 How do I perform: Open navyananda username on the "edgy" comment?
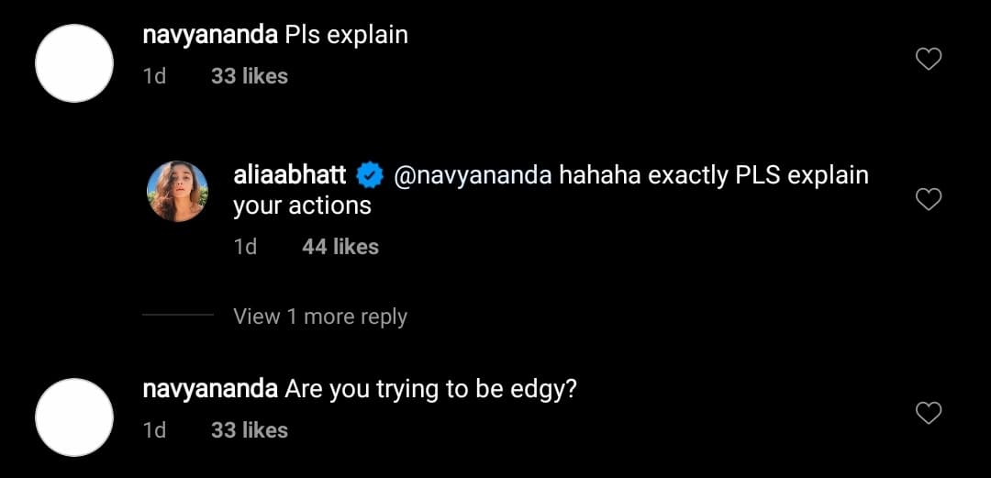tap(210, 389)
